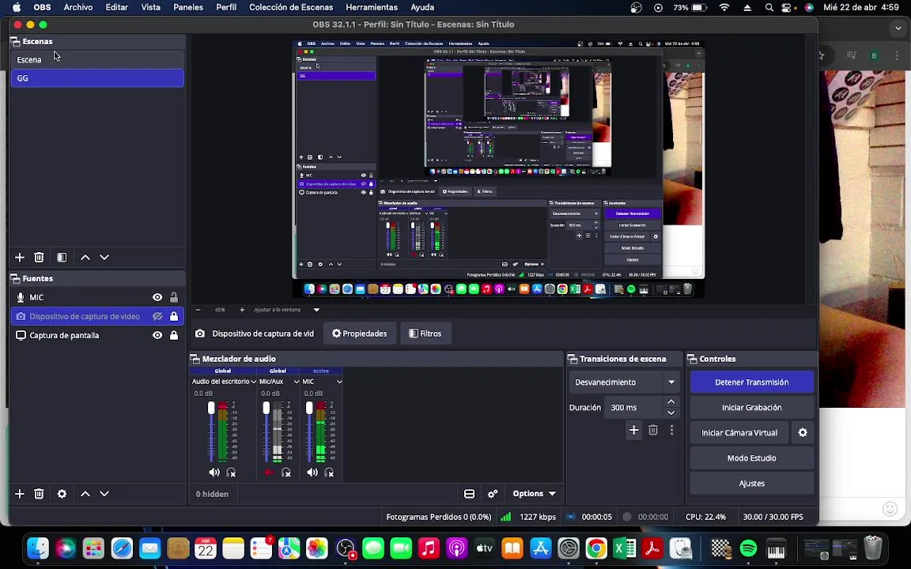This screenshot has width=911, height=569.
Task: Zoom out preview with minus icon
Action: click(198, 310)
